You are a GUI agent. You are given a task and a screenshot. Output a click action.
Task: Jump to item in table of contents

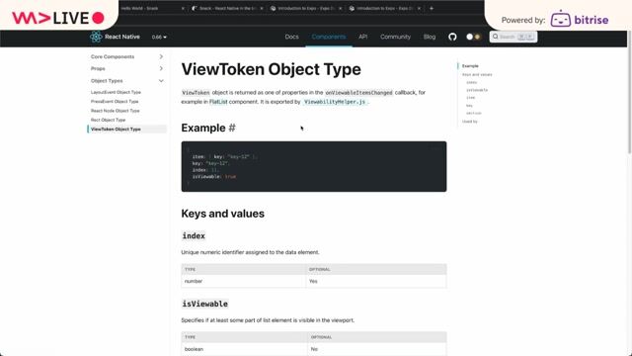tap(470, 98)
